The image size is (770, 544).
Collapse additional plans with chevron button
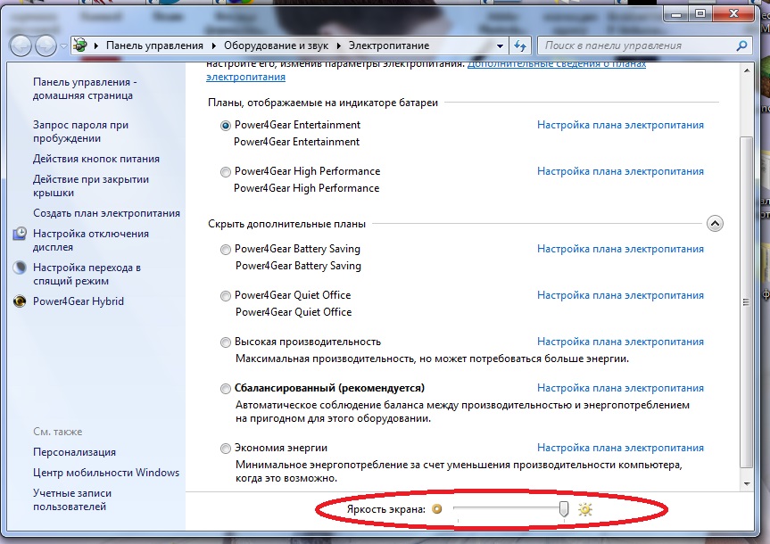715,224
